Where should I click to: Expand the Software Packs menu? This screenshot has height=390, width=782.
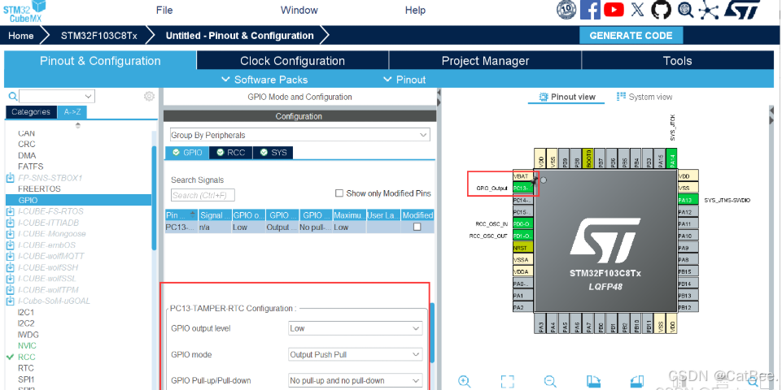coord(264,80)
